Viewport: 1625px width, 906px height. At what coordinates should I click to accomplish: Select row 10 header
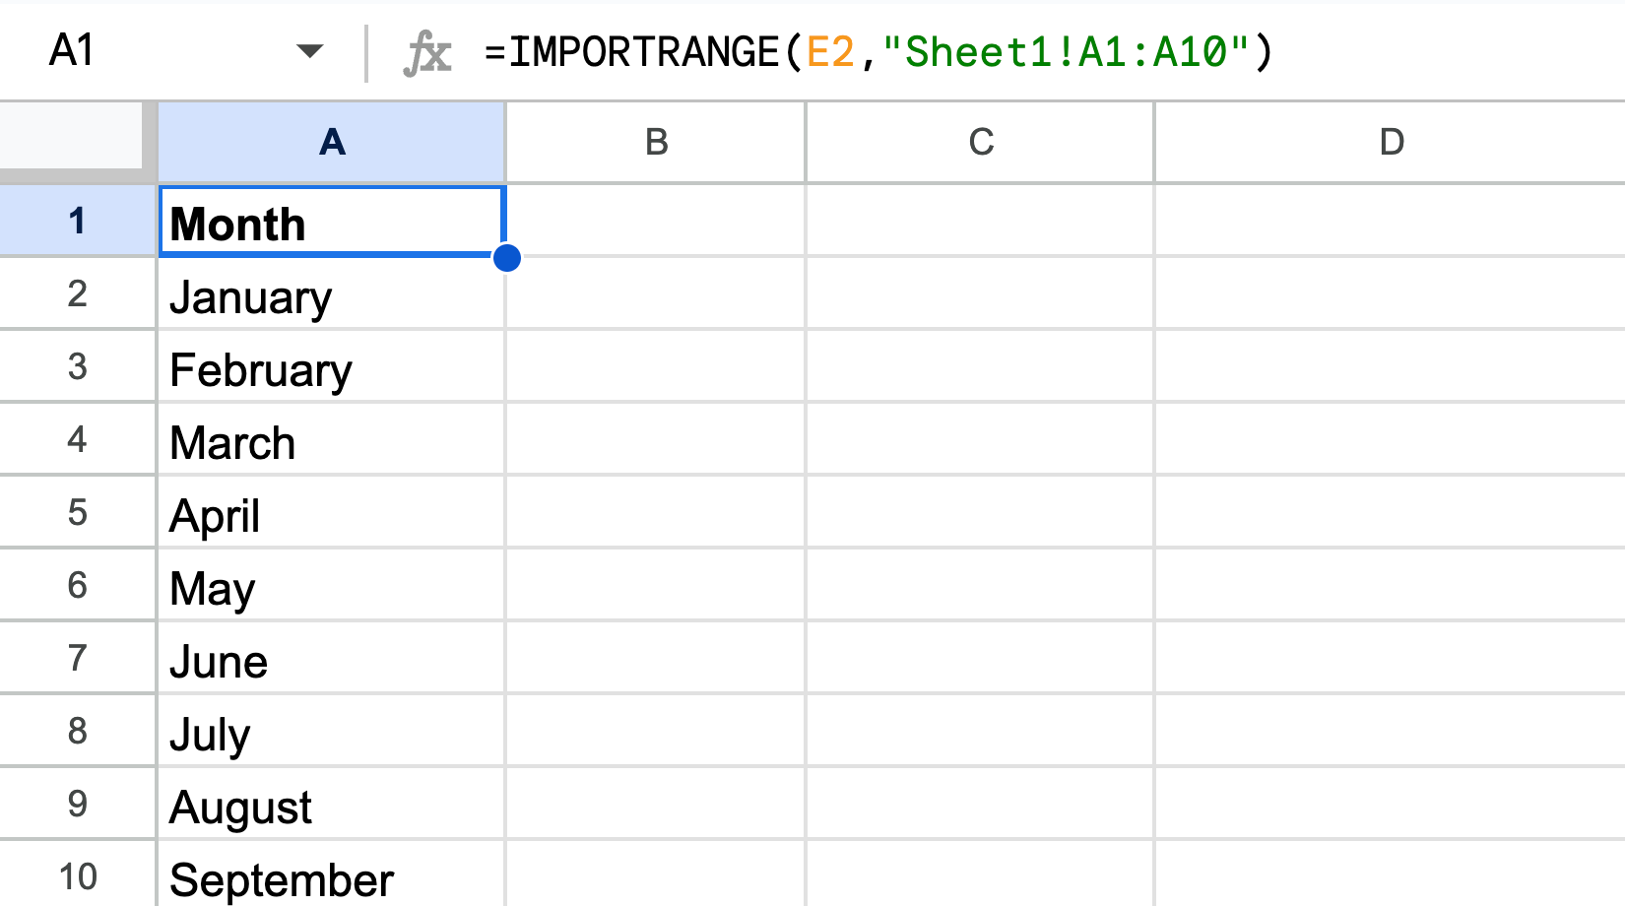pos(77,874)
